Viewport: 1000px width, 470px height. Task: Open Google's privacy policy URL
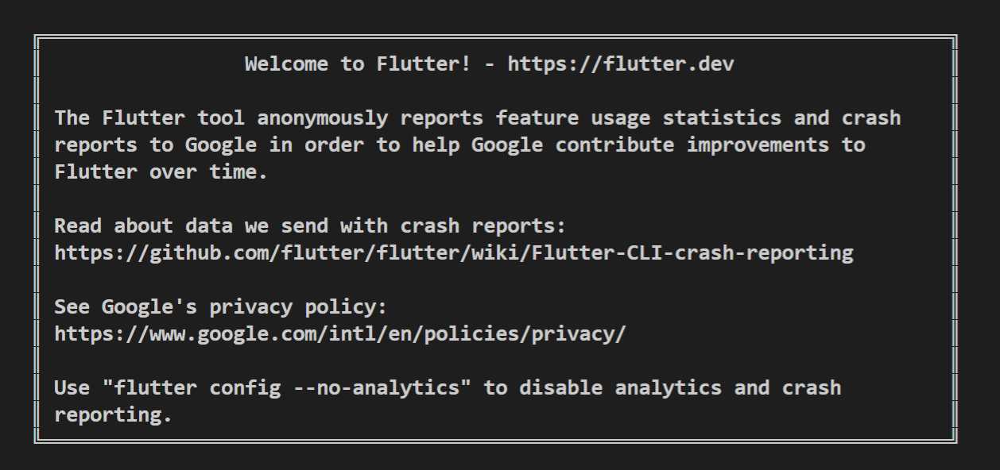click(340, 334)
